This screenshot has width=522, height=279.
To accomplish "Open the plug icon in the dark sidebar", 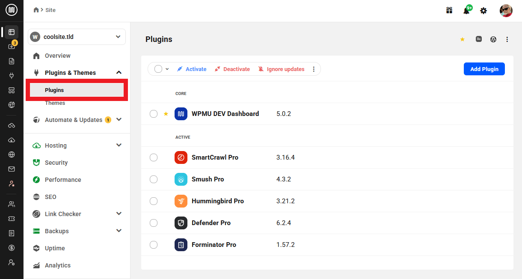I will coord(12,76).
